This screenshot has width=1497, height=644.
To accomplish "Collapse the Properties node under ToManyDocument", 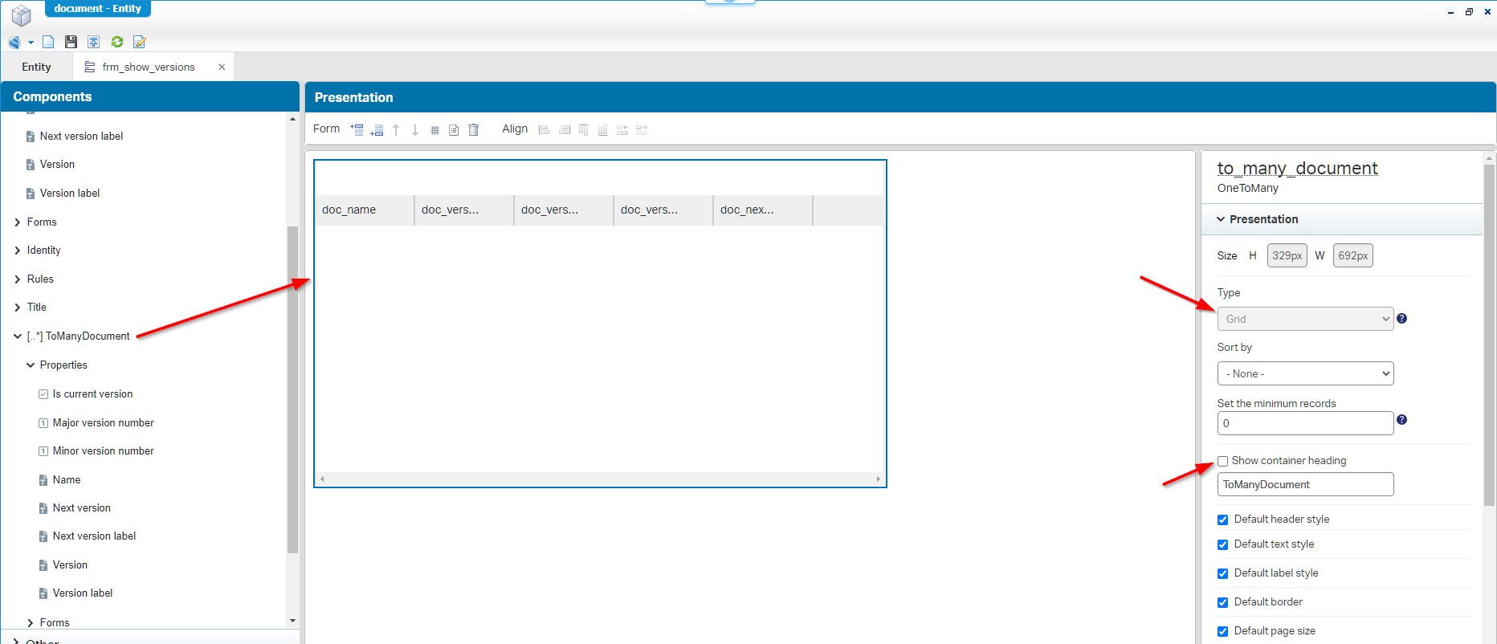I will tap(31, 365).
